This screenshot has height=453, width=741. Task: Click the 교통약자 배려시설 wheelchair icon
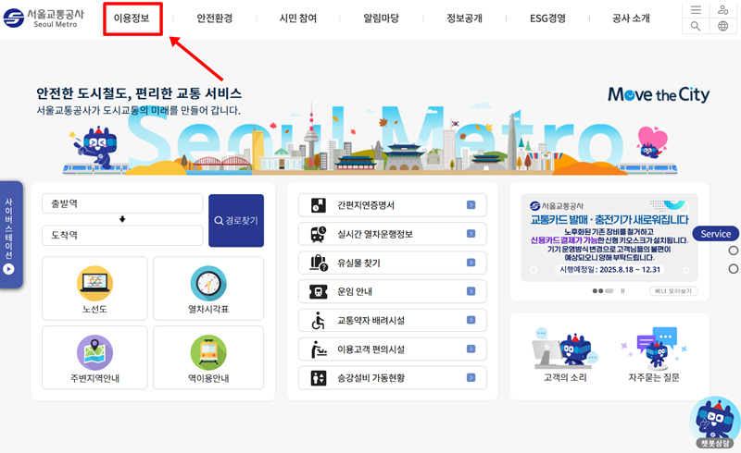pyautogui.click(x=319, y=321)
